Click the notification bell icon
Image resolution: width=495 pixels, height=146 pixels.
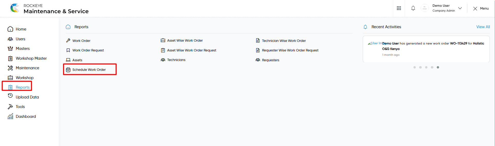[413, 8]
